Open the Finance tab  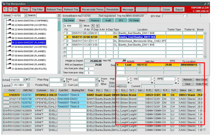95,20
